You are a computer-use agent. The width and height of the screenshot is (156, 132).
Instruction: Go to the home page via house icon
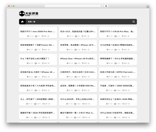coord(22,22)
